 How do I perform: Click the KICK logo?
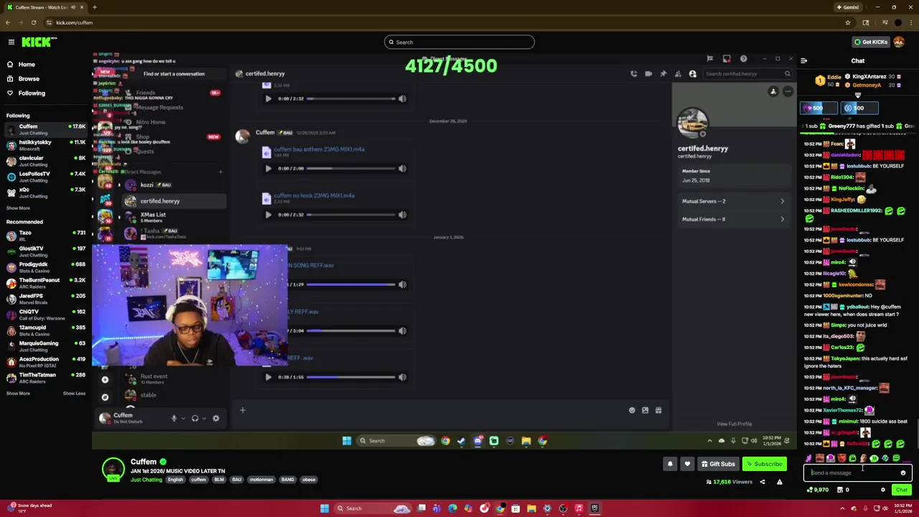pos(36,42)
